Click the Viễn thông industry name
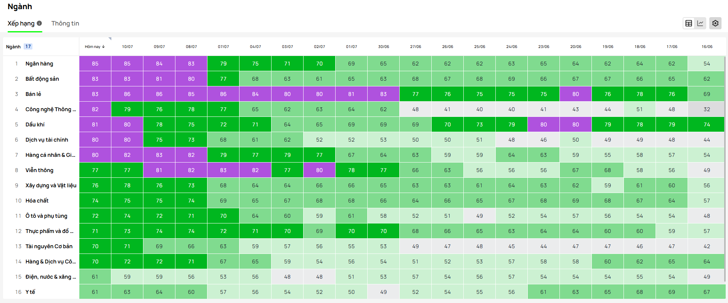The width and height of the screenshot is (728, 303). coord(39,170)
